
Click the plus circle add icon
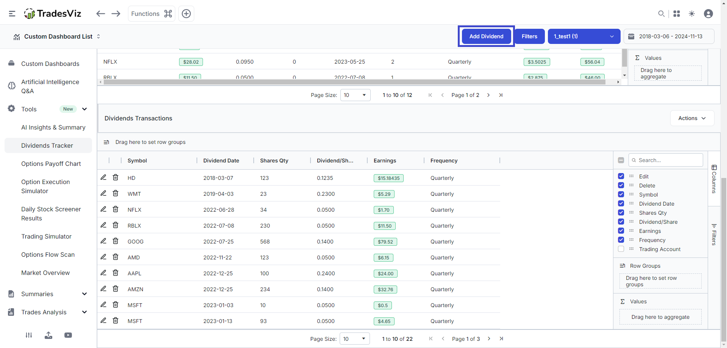coord(186,14)
